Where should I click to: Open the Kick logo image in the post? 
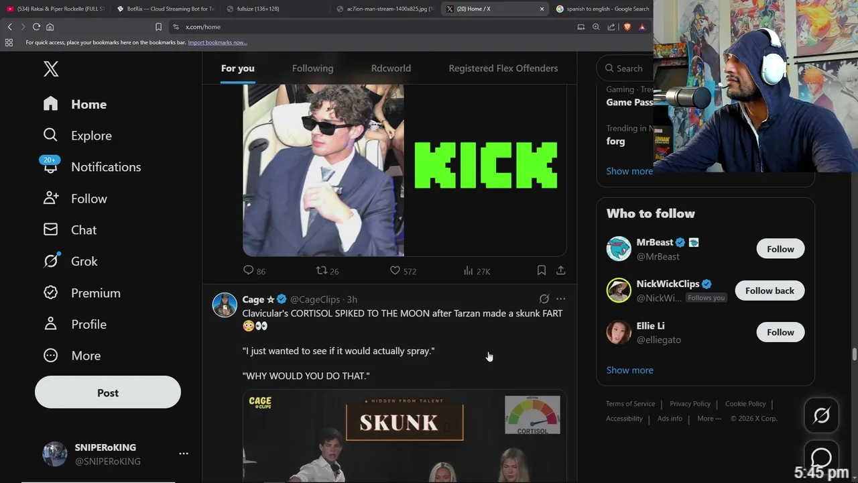(x=485, y=170)
